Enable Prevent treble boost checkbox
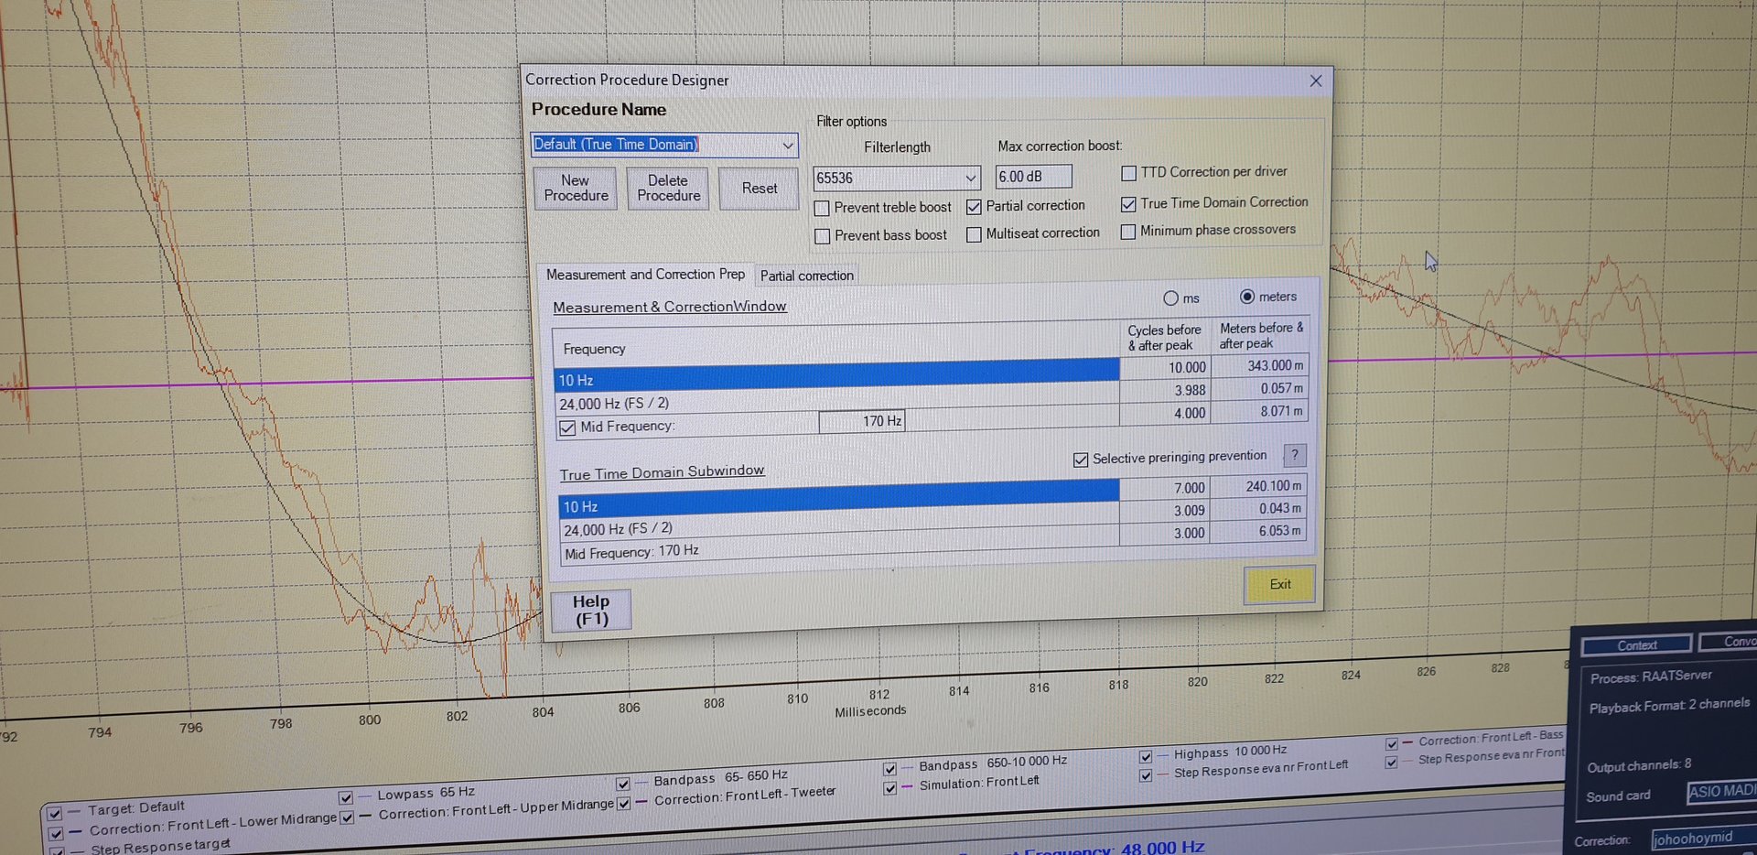Image resolution: width=1757 pixels, height=855 pixels. coord(822,209)
